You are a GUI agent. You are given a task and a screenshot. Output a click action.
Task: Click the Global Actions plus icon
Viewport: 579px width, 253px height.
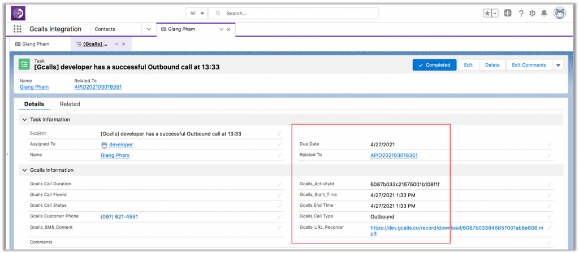coord(508,14)
